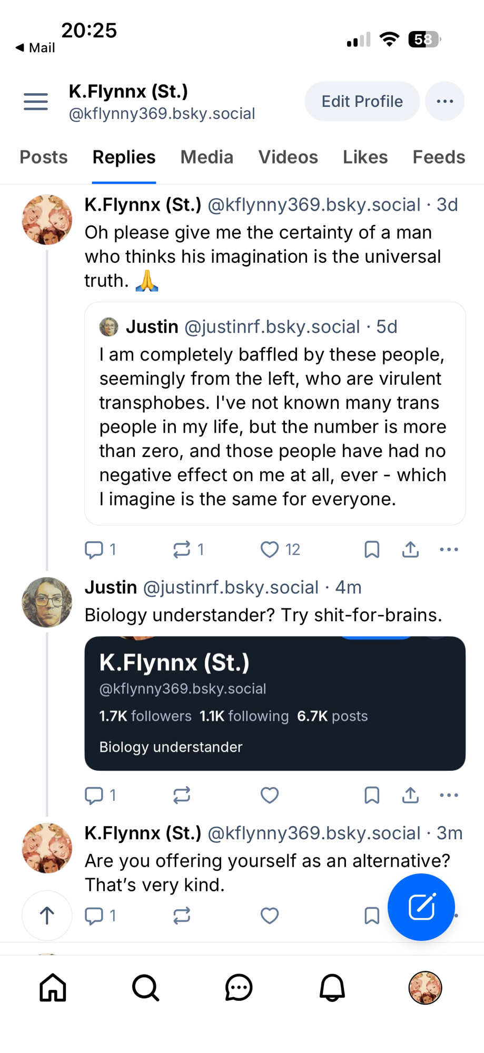Screen dimensions: 484x1053
Task: Open Search from bottom navigation
Action: click(x=145, y=987)
